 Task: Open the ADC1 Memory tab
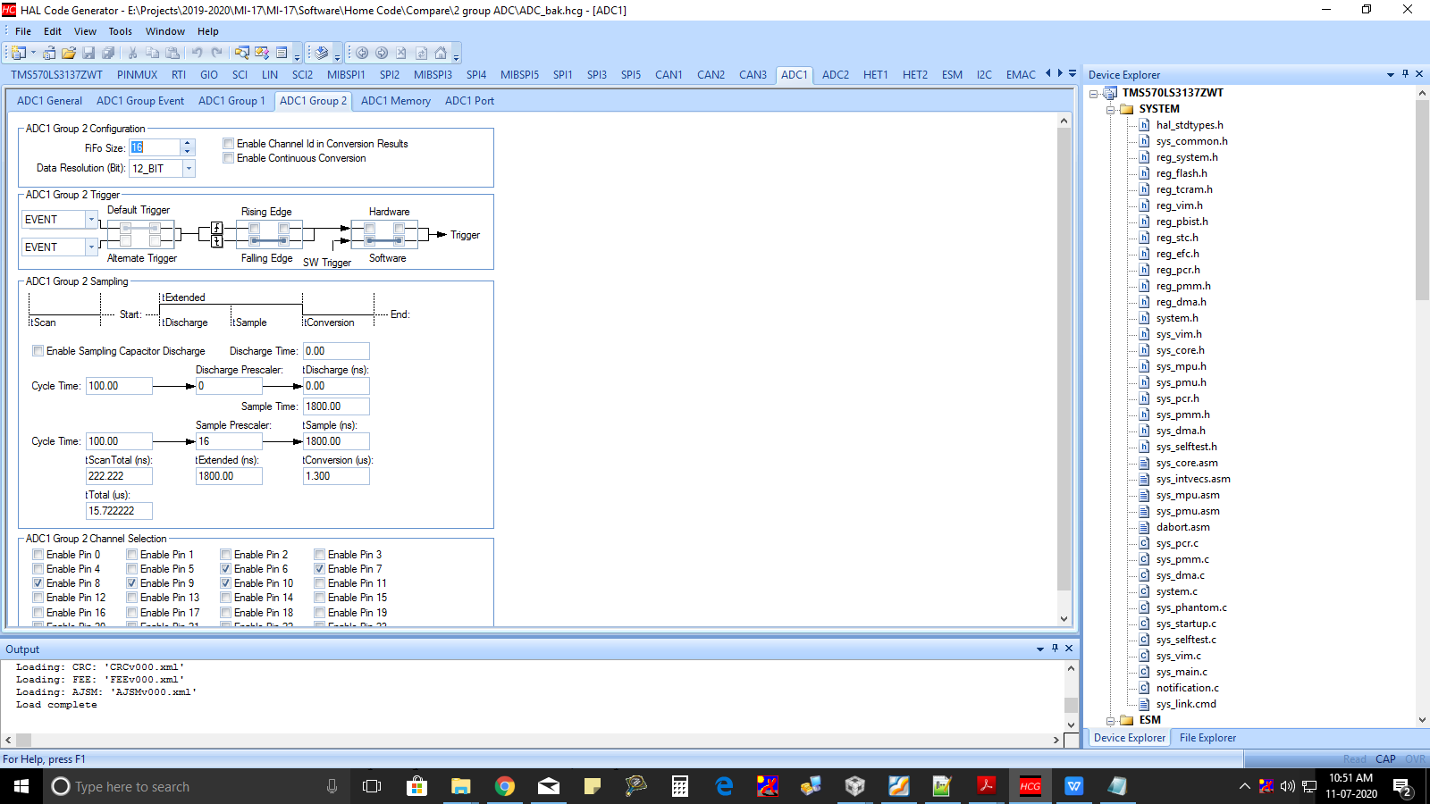coord(396,101)
